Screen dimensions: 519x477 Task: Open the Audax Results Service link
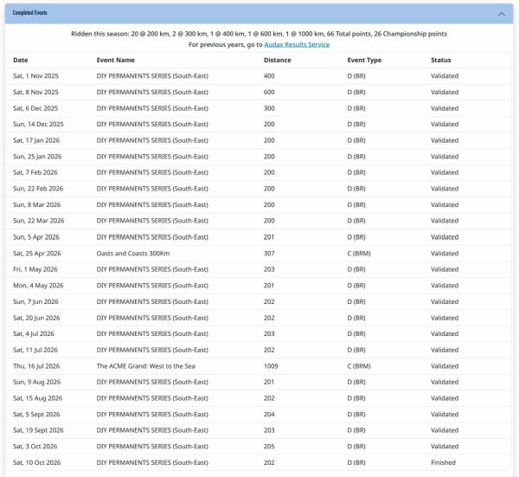click(297, 44)
